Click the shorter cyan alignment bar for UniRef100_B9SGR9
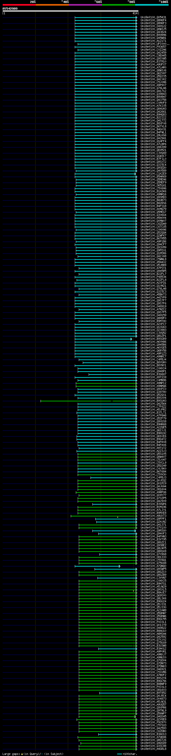171x756 pixels. (103, 339)
